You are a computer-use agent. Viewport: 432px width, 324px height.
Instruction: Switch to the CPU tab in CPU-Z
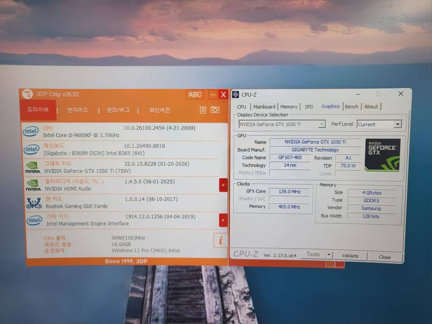coord(241,107)
